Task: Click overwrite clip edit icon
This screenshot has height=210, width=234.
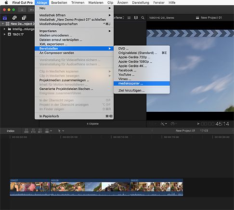Action: [x=47, y=131]
